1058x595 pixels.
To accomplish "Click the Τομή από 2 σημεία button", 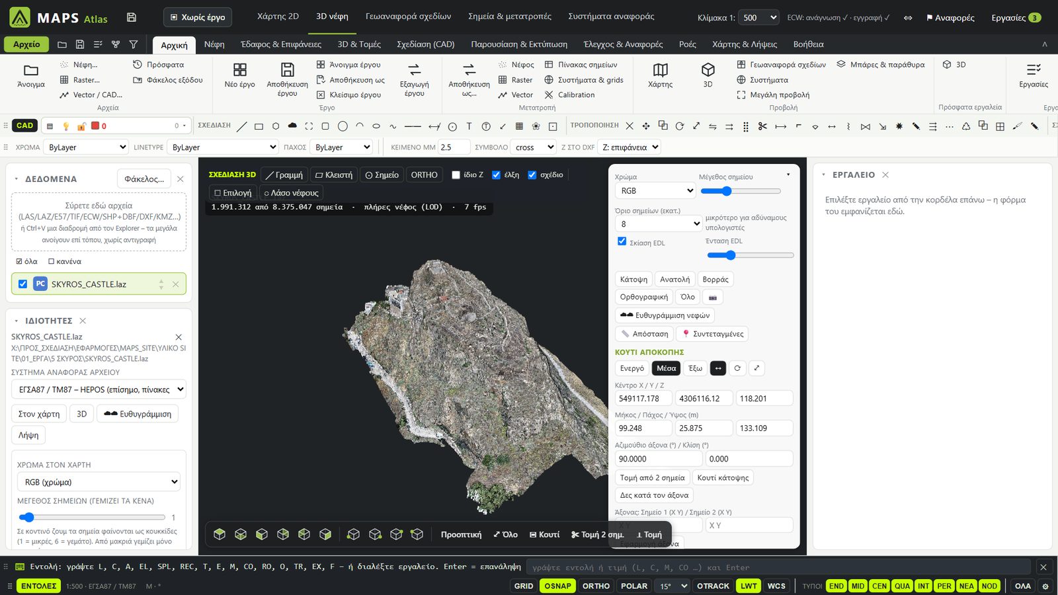I will 653,478.
